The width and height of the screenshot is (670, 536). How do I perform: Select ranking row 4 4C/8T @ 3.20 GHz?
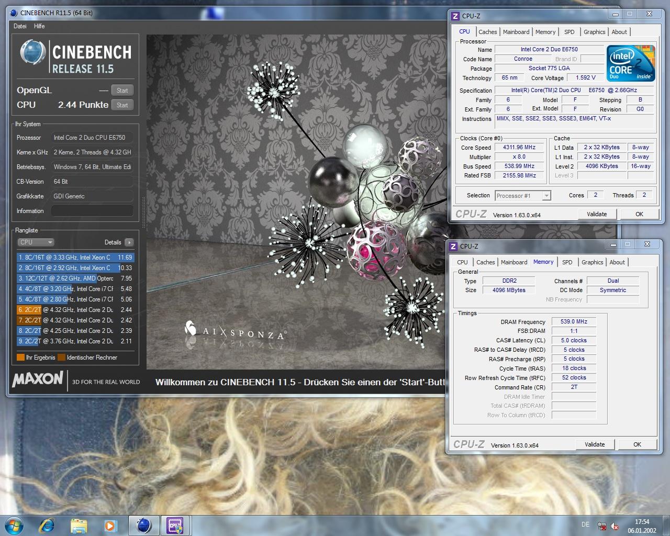(75, 288)
